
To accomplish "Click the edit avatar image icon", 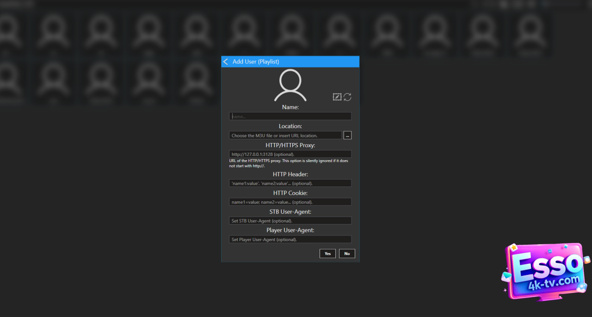I will [x=337, y=97].
